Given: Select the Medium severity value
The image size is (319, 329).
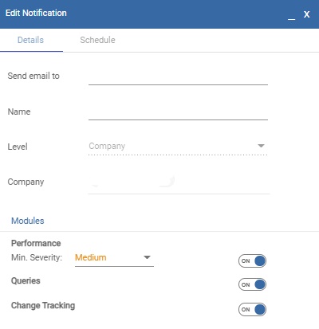Looking at the screenshot, I should (x=91, y=257).
